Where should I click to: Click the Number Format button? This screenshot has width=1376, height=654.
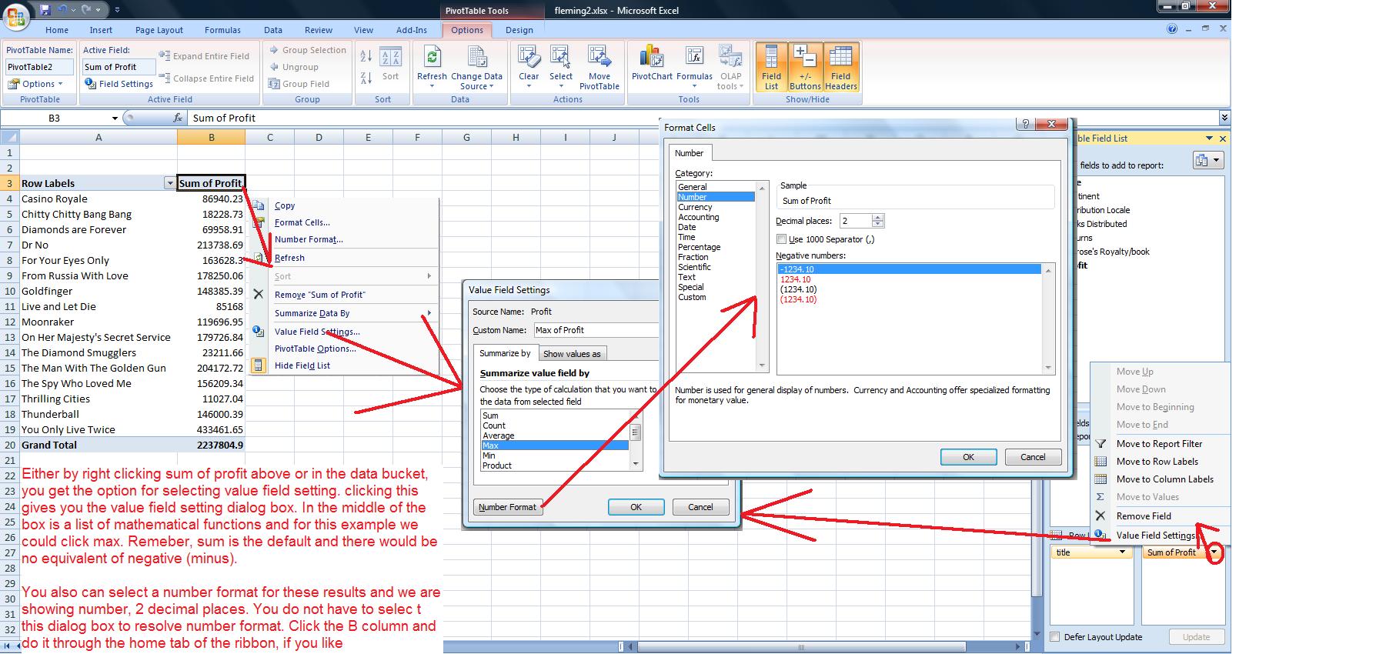pyautogui.click(x=508, y=507)
